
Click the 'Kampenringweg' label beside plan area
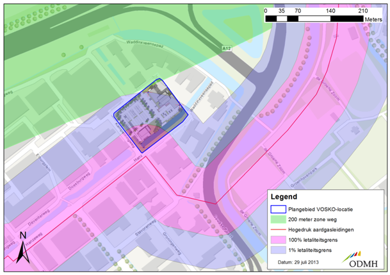[125, 135]
